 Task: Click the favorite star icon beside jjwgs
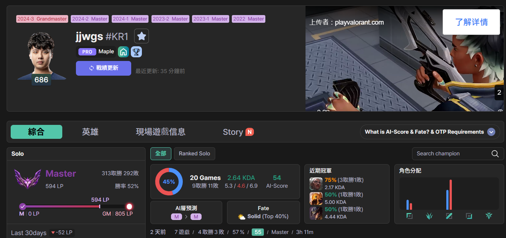pyautogui.click(x=142, y=36)
